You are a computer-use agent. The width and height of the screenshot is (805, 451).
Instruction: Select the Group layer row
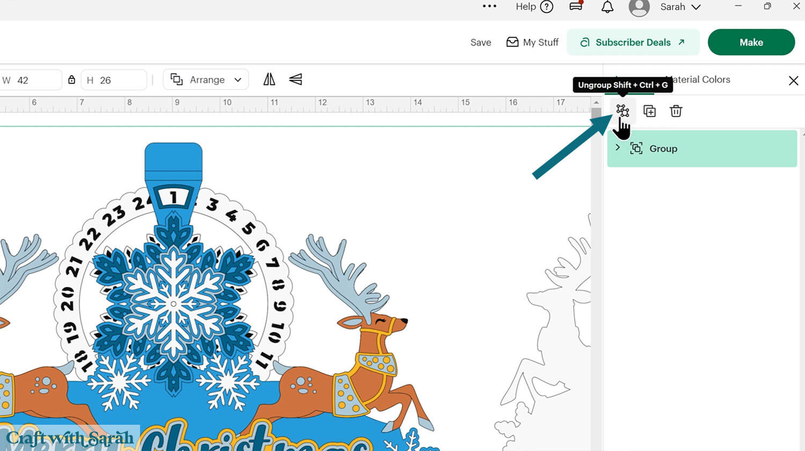(x=702, y=149)
